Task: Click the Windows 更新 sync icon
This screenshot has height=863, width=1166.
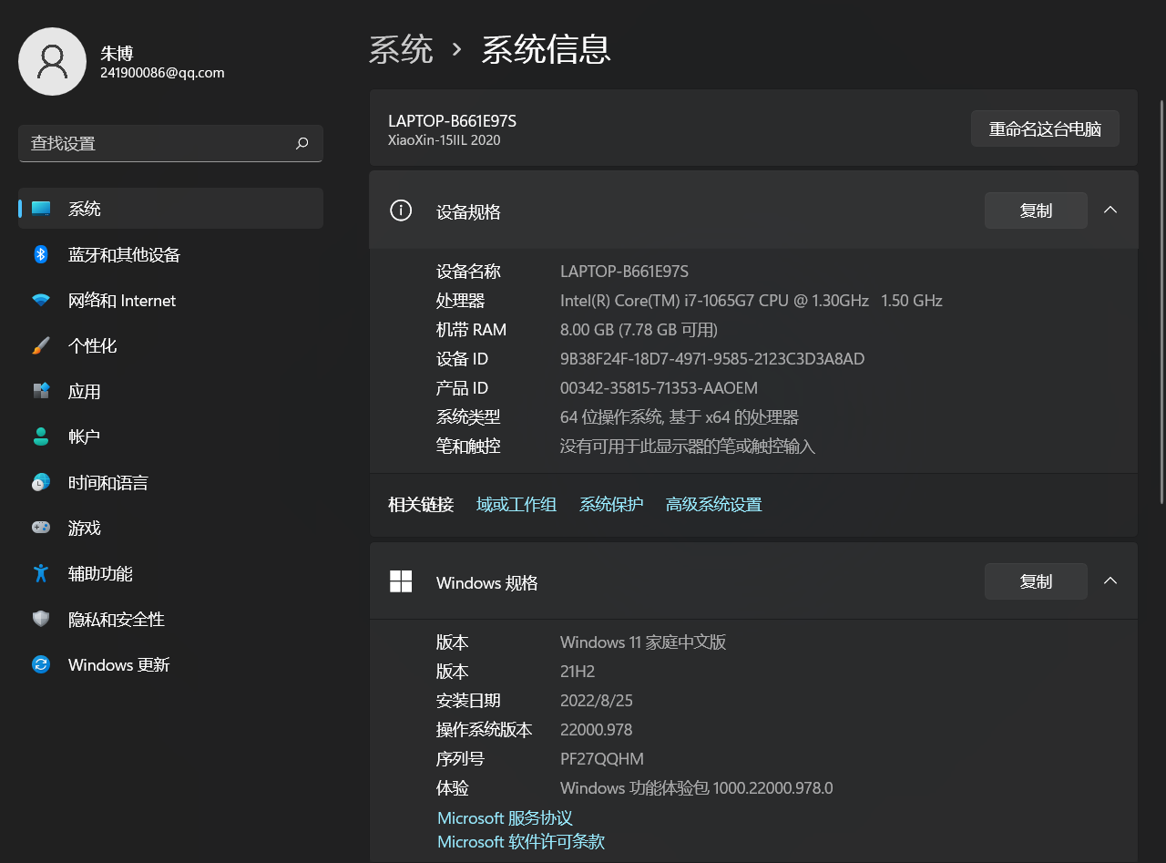Action: coord(41,664)
